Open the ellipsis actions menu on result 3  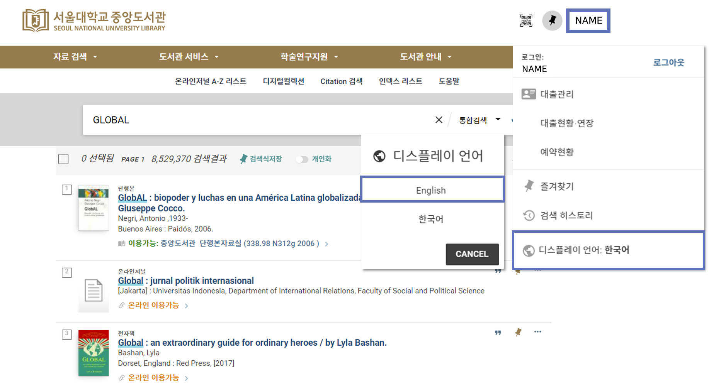click(537, 332)
